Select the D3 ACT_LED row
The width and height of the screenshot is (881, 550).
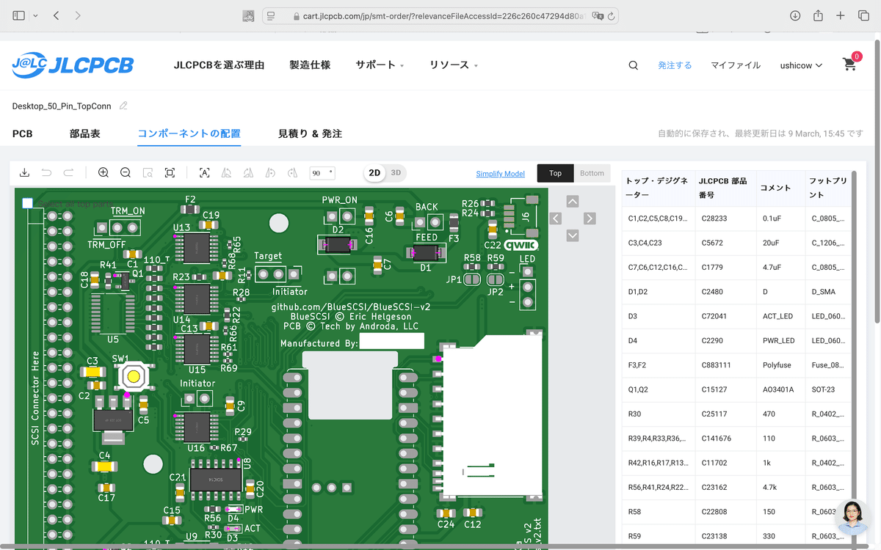736,316
